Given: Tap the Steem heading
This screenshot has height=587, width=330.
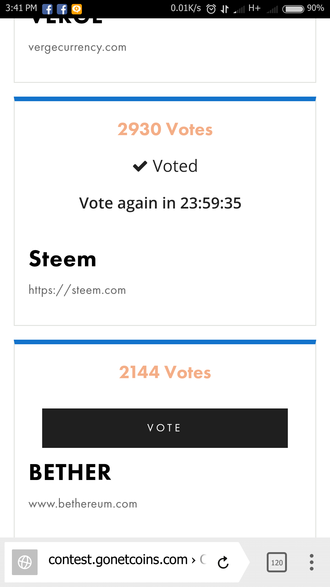Looking at the screenshot, I should pyautogui.click(x=63, y=259).
